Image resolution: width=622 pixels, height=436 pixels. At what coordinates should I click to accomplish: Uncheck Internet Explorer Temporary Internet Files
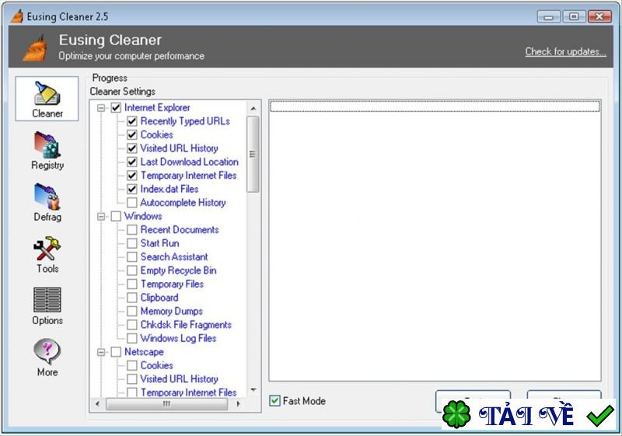coord(132,176)
